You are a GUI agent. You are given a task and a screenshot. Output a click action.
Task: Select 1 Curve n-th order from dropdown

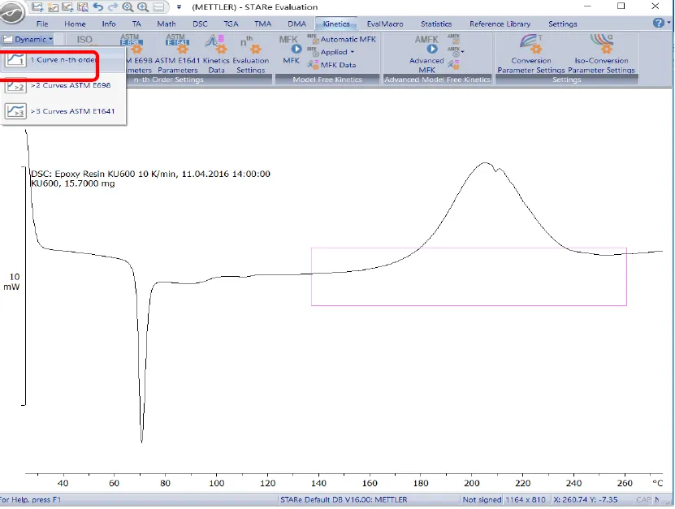pyautogui.click(x=63, y=60)
